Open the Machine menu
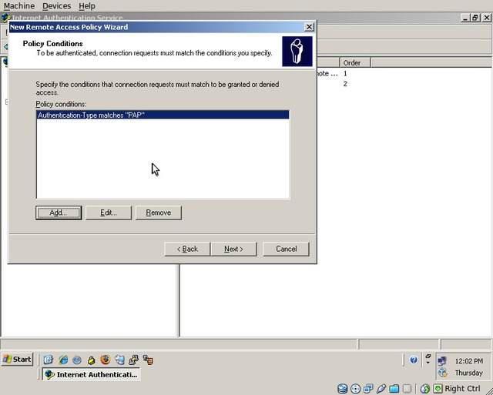 tap(18, 5)
